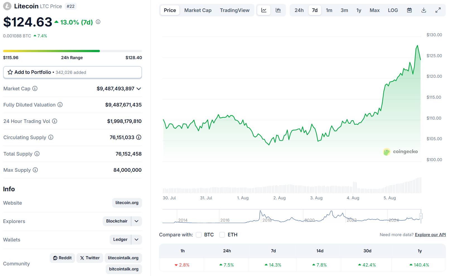Click the $1,998,179,810 trading volume value
Viewport: 452px width, 276px height.
(124, 121)
